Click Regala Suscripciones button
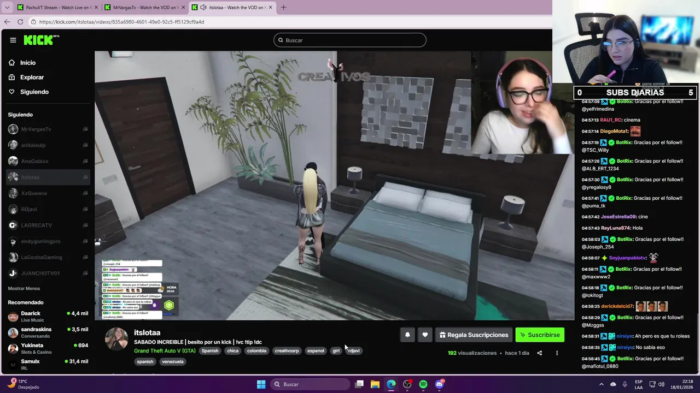Viewport: 700px width, 393px height. [x=474, y=335]
